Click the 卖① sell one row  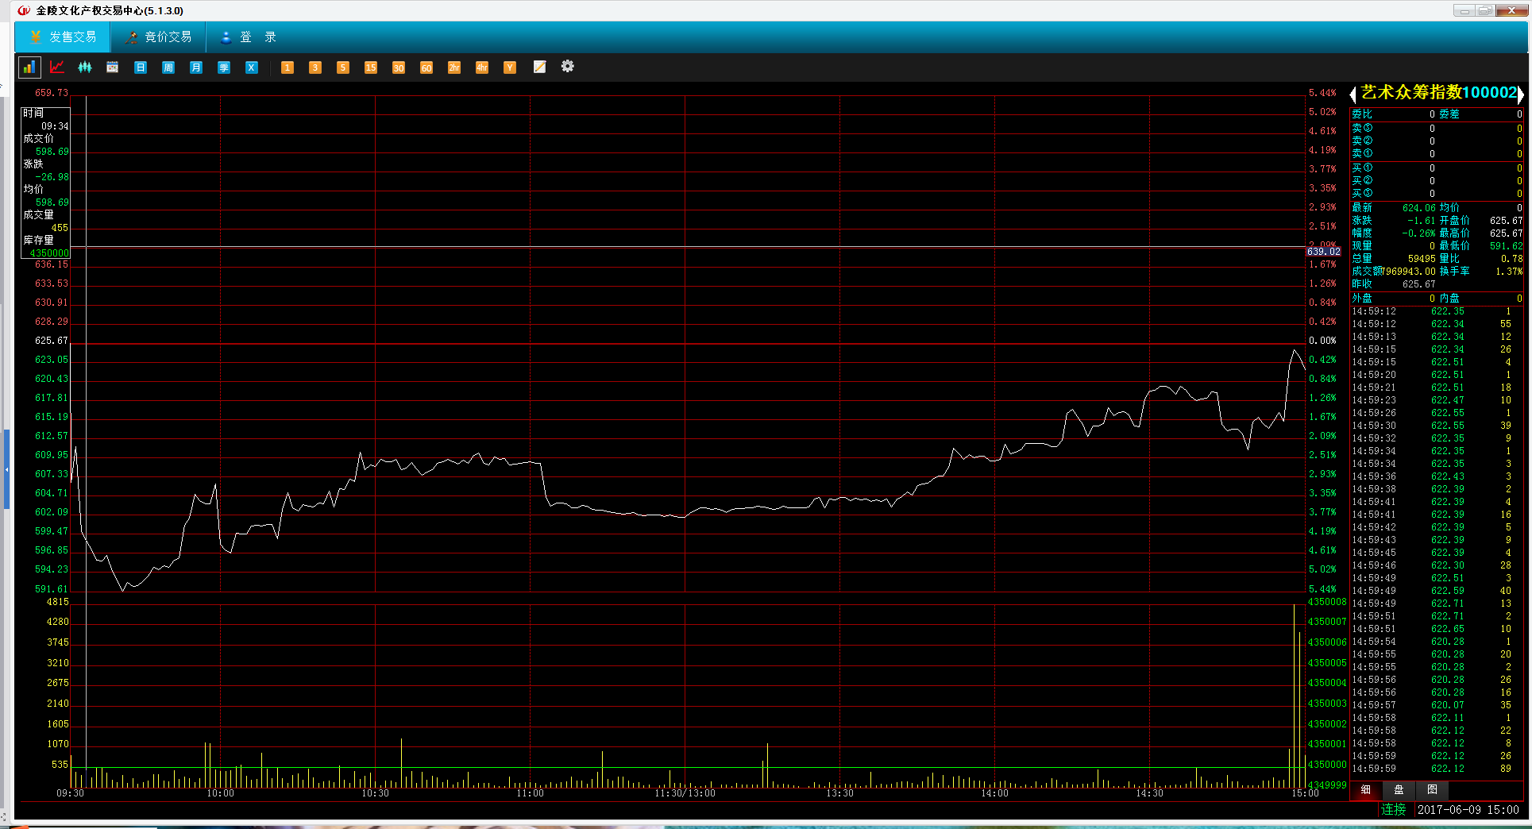point(1436,153)
